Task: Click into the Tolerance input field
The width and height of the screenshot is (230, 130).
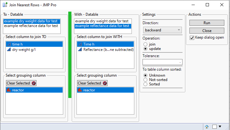Action: tap(162, 62)
